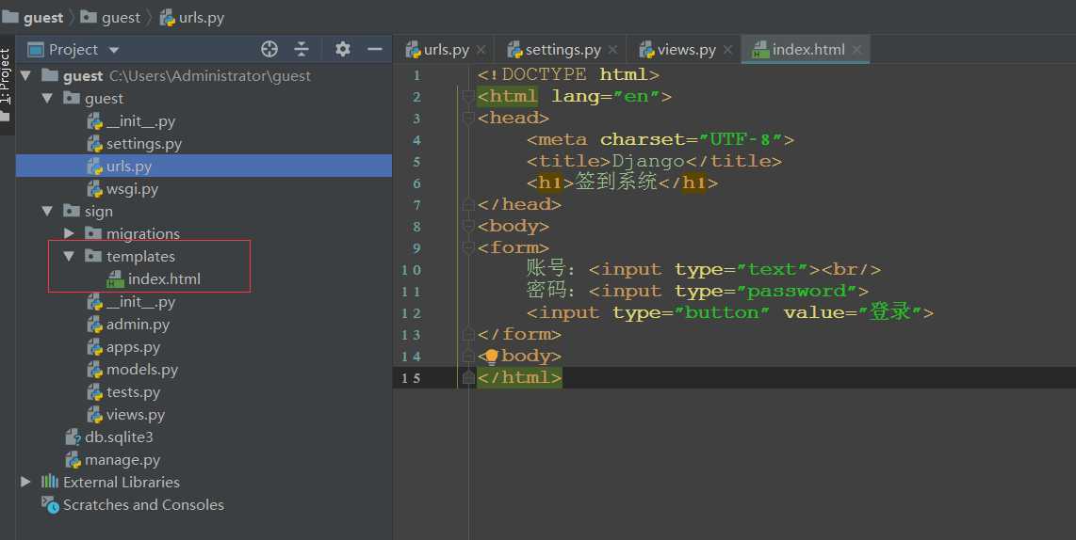The height and width of the screenshot is (540, 1076).
Task: Click the locate/scroll from source target icon
Action: (x=269, y=49)
